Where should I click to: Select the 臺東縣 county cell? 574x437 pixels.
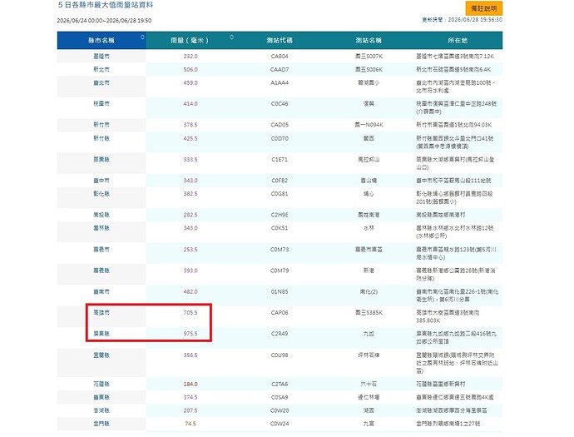pyautogui.click(x=101, y=397)
